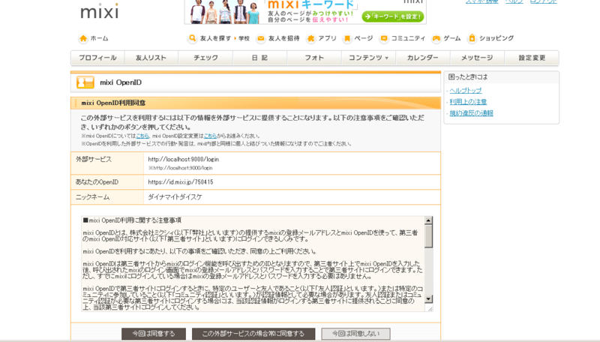Viewport: 600px width, 342px height.
Task: Click この外部サービスの場合常に同意する button
Action: (253, 334)
